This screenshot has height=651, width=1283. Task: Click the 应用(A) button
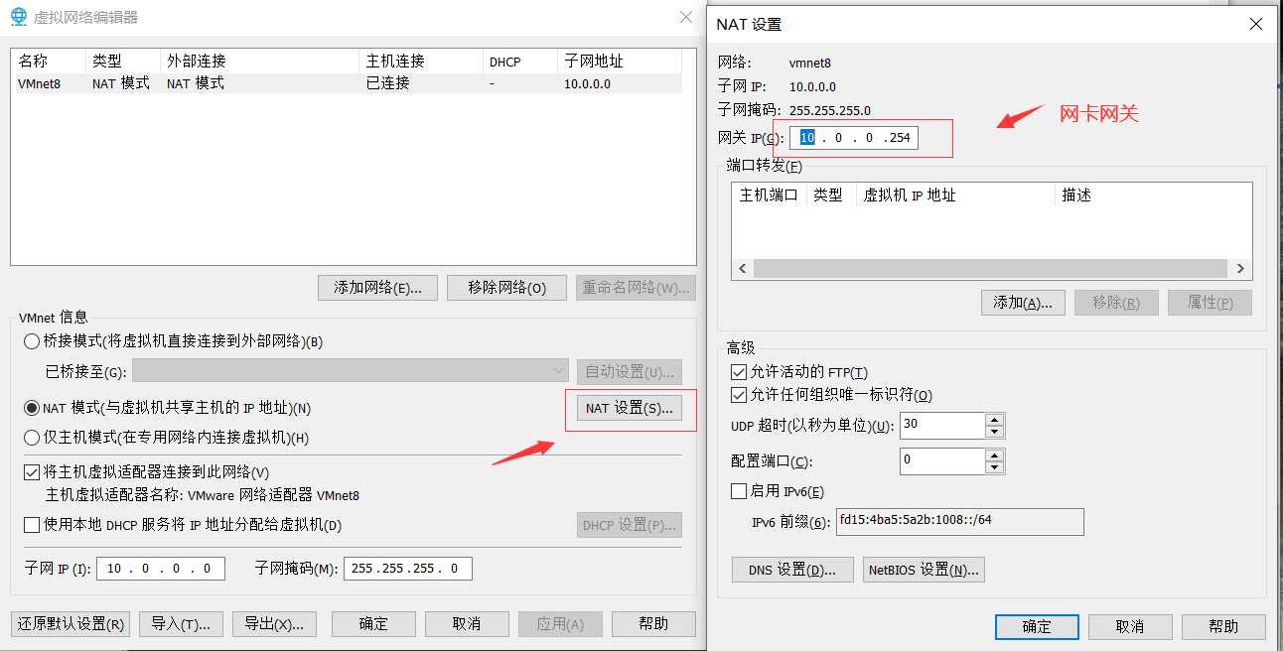[x=560, y=624]
